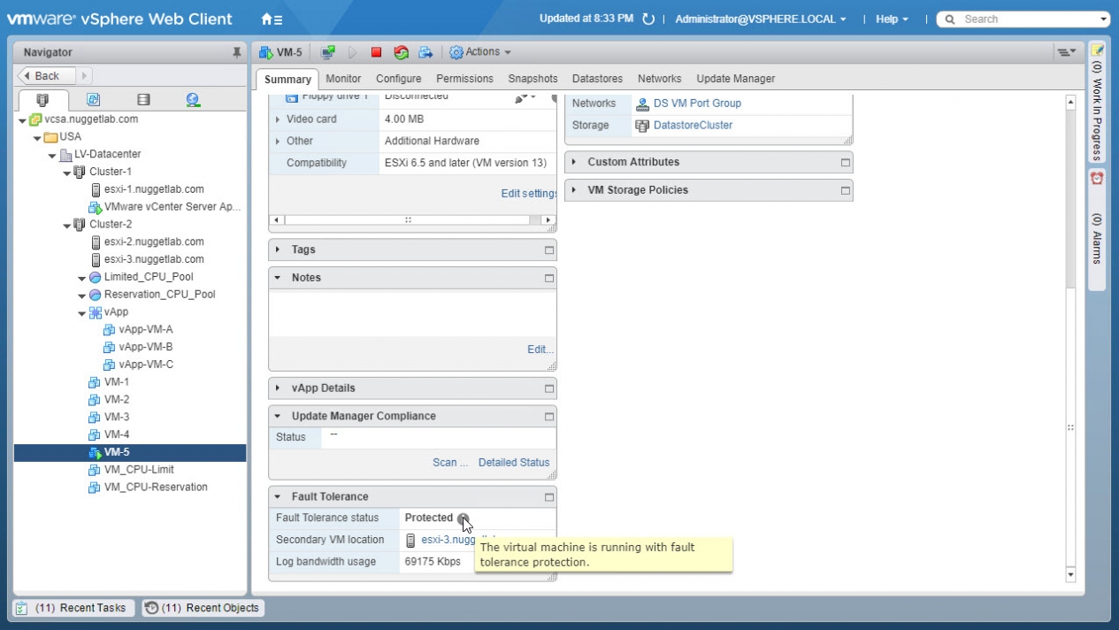Image resolution: width=1119 pixels, height=630 pixels.
Task: Click the Restart guest OS icon
Action: pos(401,53)
